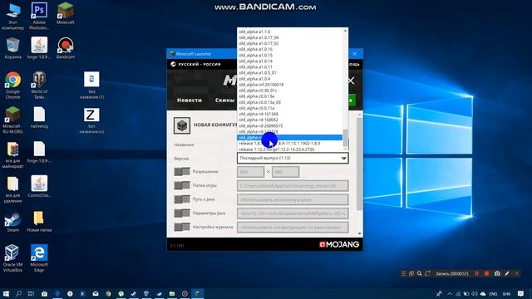Click the Настройка журнала config field
The height and width of the screenshot is (299, 532).
293,228
